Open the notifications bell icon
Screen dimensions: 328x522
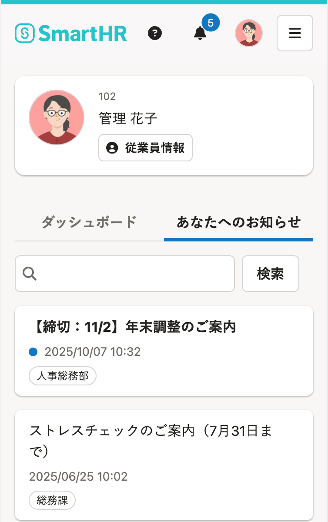coord(200,33)
